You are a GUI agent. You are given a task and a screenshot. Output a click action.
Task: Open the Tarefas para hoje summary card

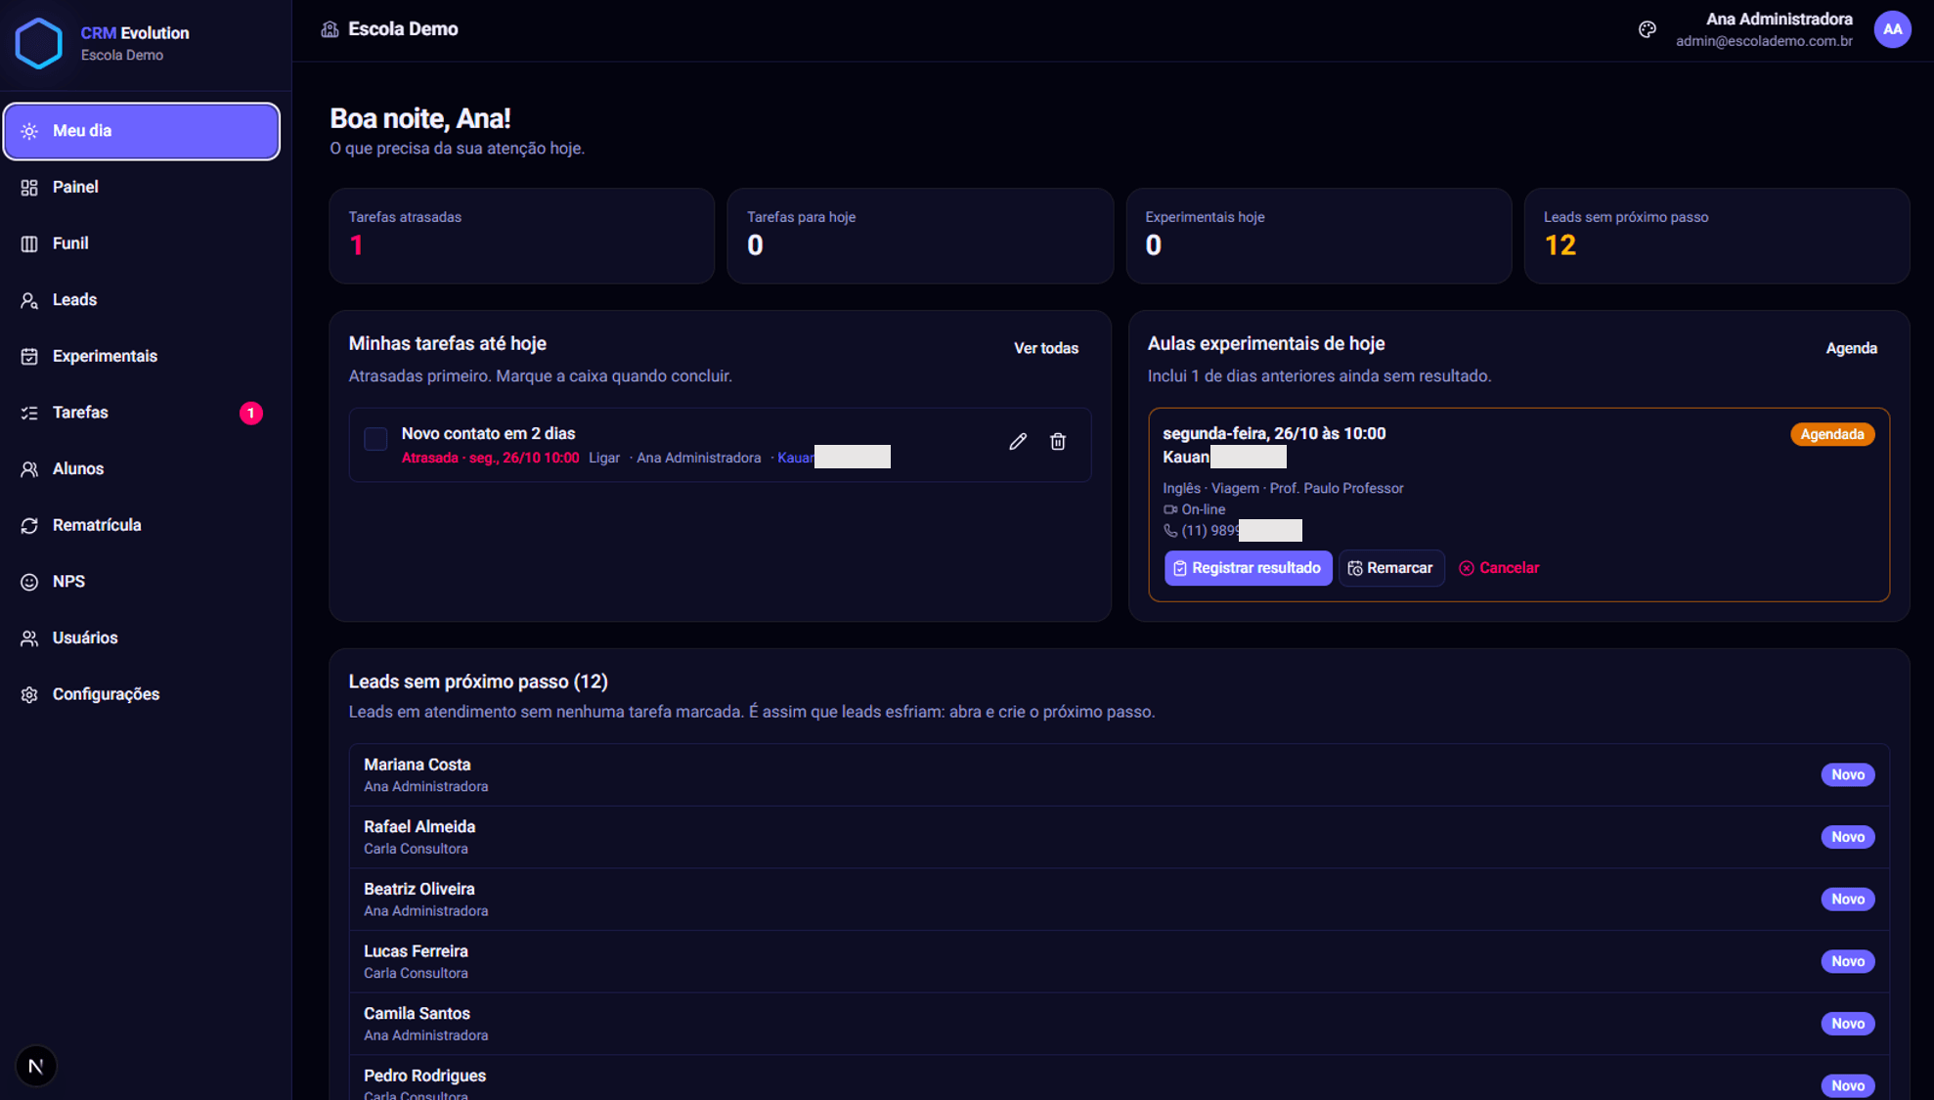(920, 236)
